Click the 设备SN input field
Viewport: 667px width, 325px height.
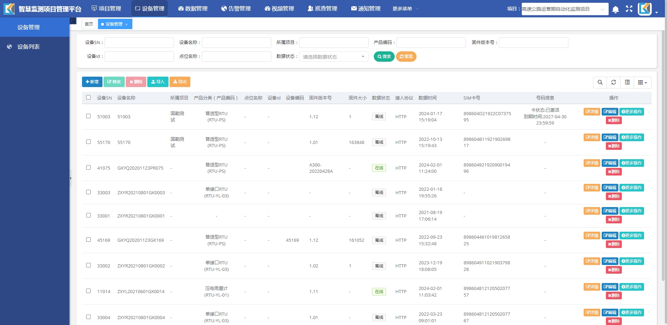139,43
